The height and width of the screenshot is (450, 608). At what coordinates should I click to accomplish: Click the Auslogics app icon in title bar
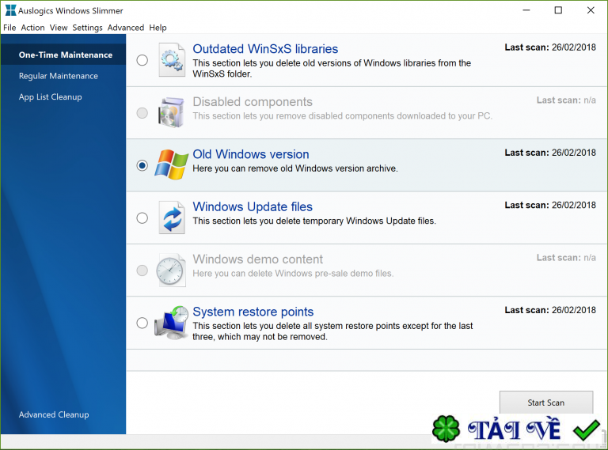click(x=9, y=10)
